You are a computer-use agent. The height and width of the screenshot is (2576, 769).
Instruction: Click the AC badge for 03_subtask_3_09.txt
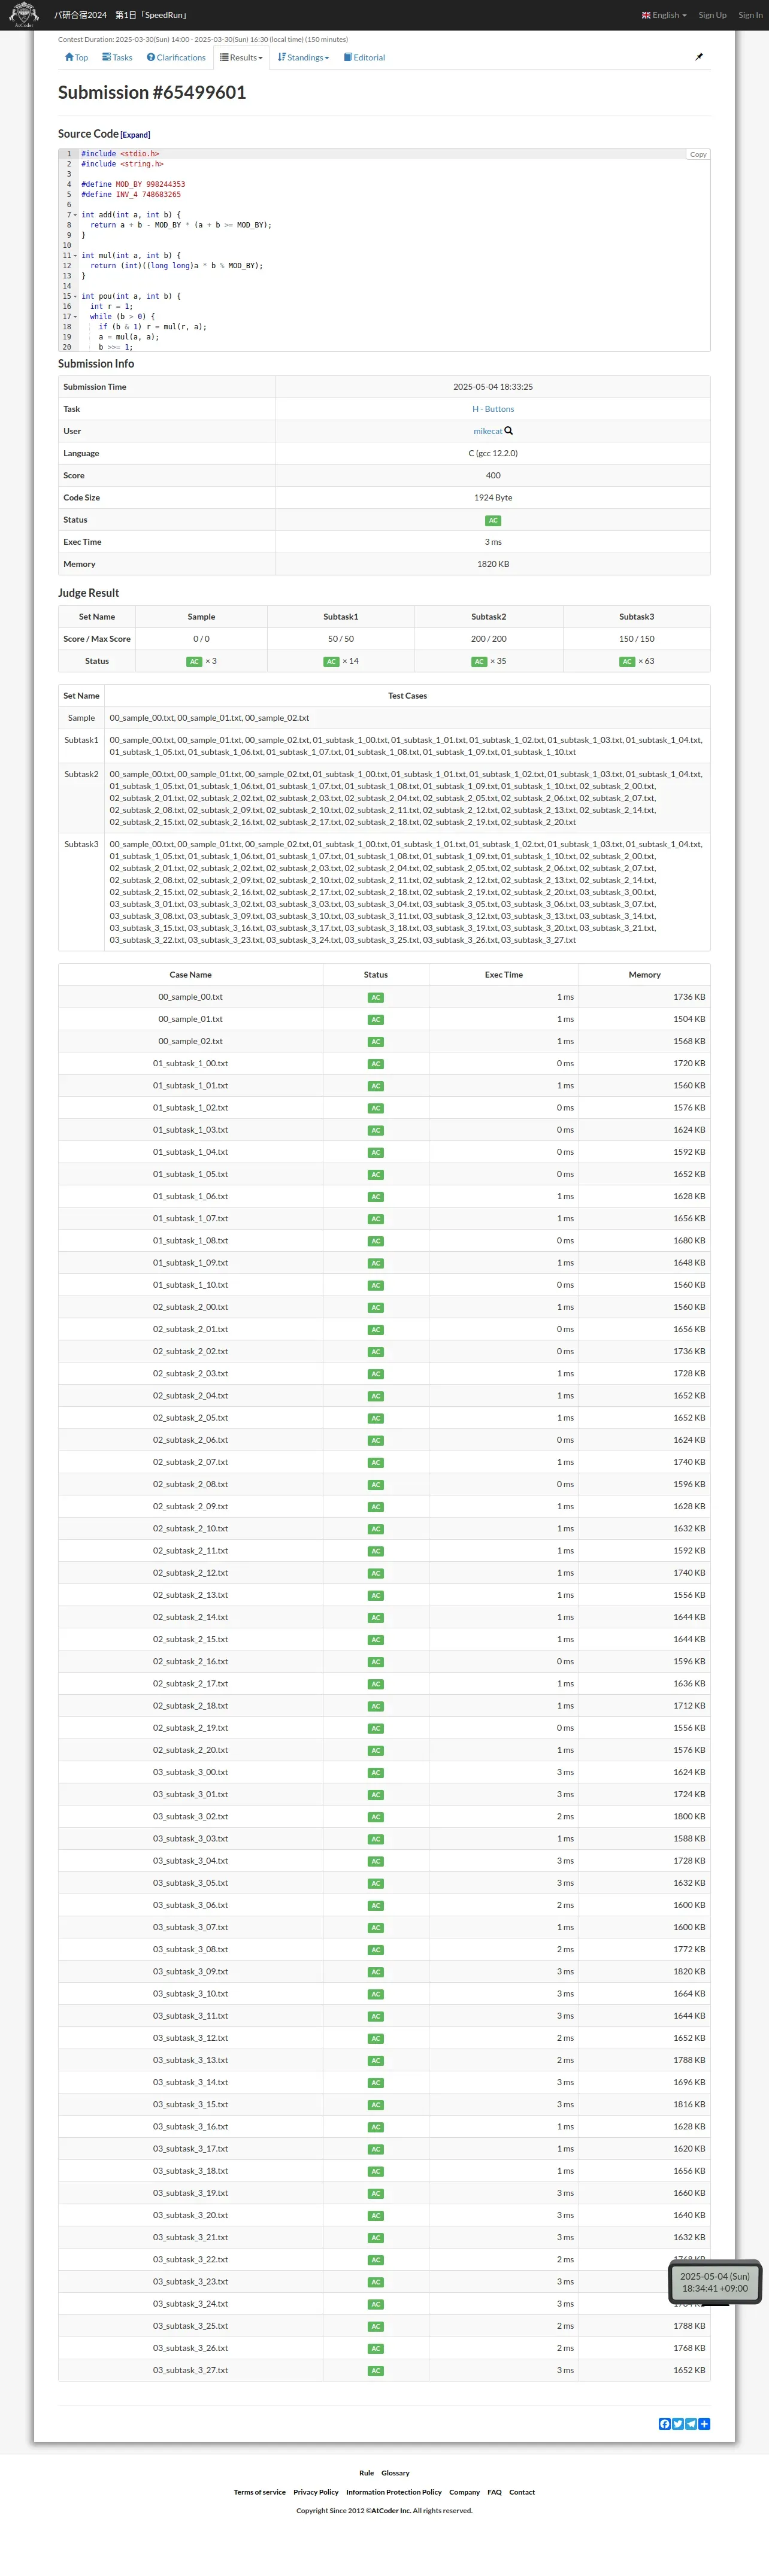pyautogui.click(x=376, y=1972)
